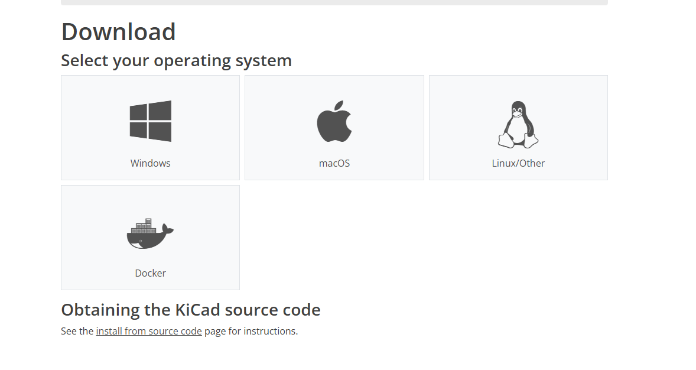
Task: Click the macOS text label
Action: tap(334, 163)
